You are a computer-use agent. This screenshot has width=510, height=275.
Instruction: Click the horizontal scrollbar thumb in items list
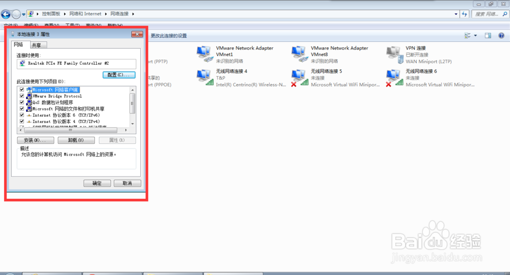pyautogui.click(x=70, y=130)
